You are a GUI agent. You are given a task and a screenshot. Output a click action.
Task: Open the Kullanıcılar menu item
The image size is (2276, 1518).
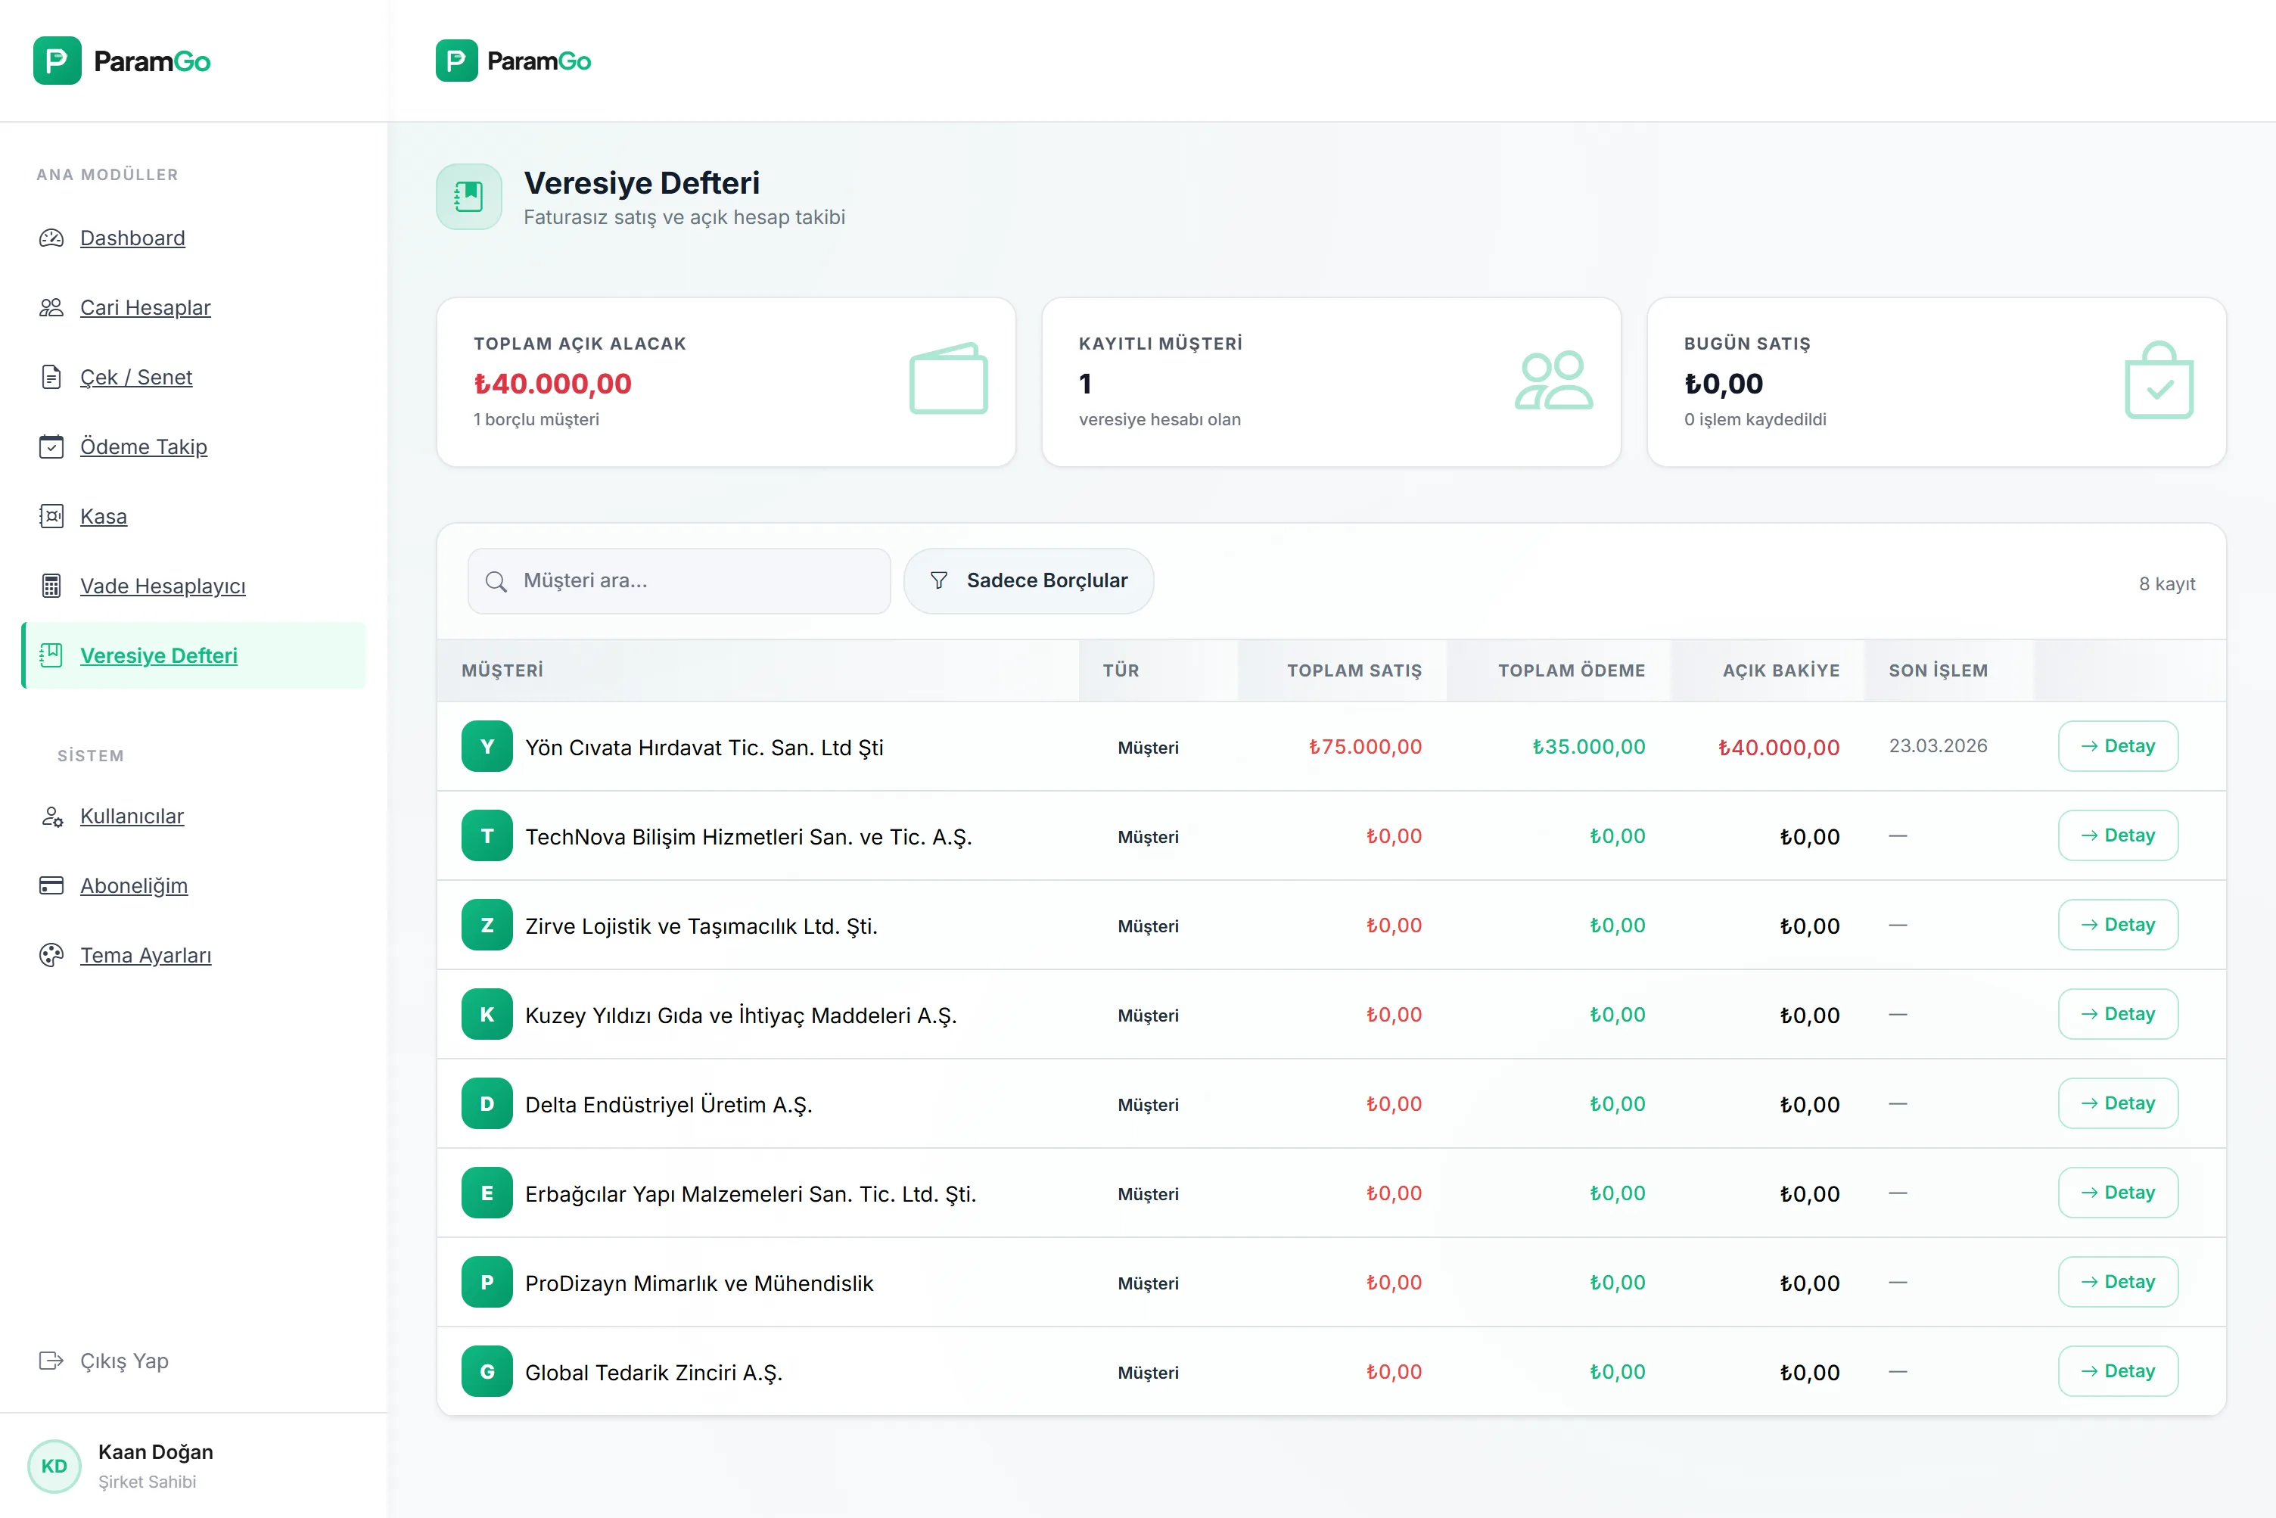pos(132,817)
